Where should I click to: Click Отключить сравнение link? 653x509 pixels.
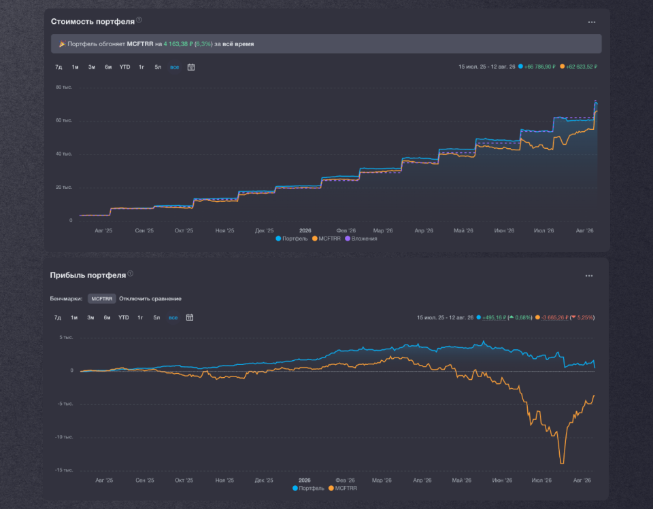150,299
